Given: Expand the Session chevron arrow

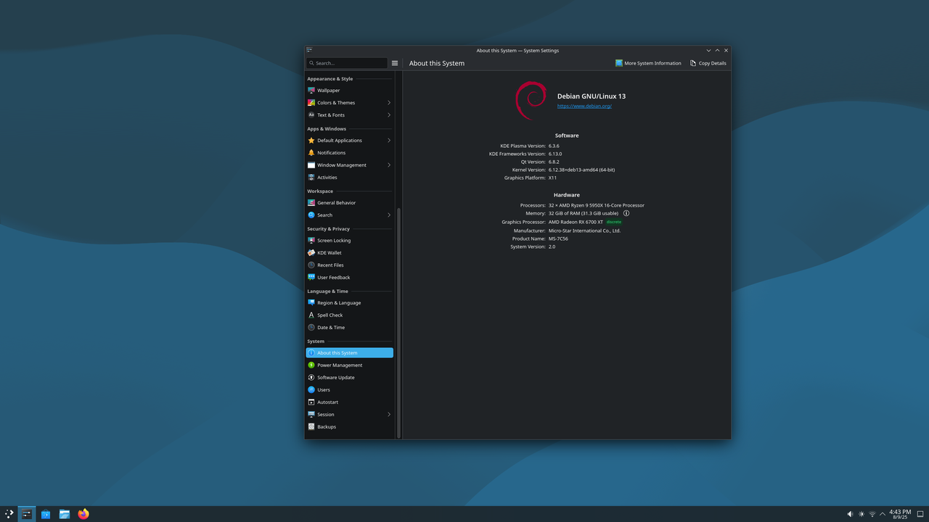Looking at the screenshot, I should click(389, 415).
